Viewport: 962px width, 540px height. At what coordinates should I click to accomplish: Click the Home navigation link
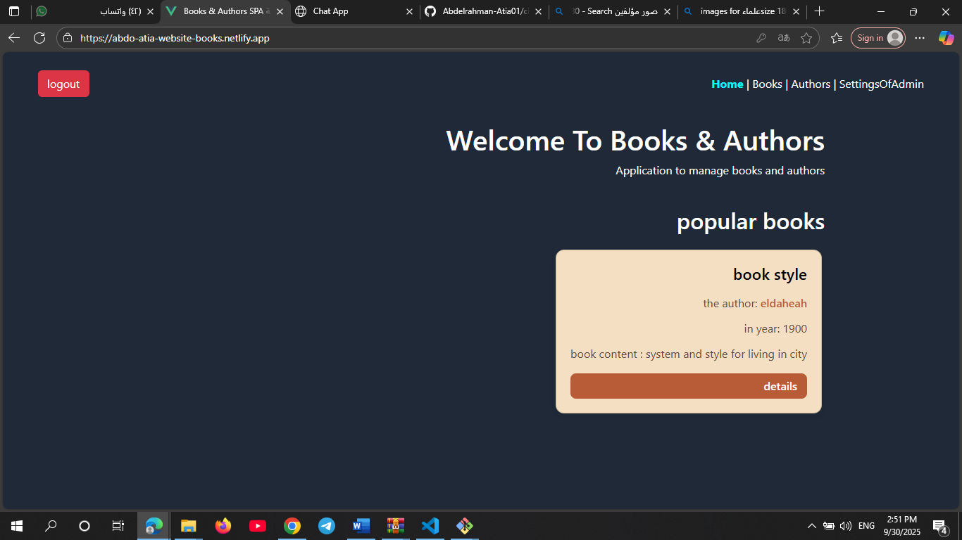[727, 84]
